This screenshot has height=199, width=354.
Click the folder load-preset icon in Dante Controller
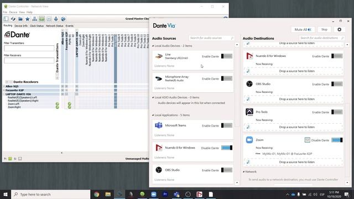20,19
